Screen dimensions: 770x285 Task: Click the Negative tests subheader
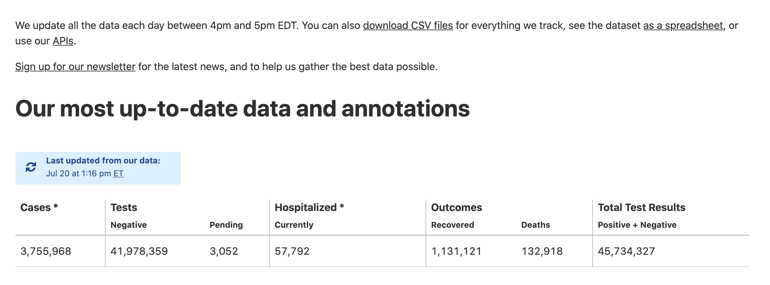(129, 225)
